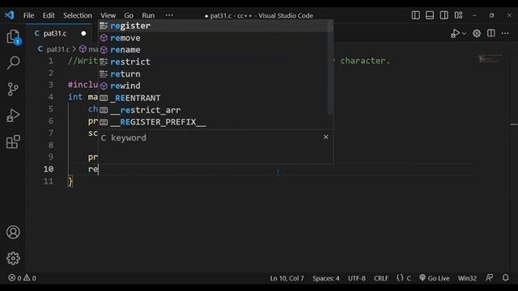Open the Selection menu
This screenshot has height=291, width=518.
pyautogui.click(x=78, y=15)
